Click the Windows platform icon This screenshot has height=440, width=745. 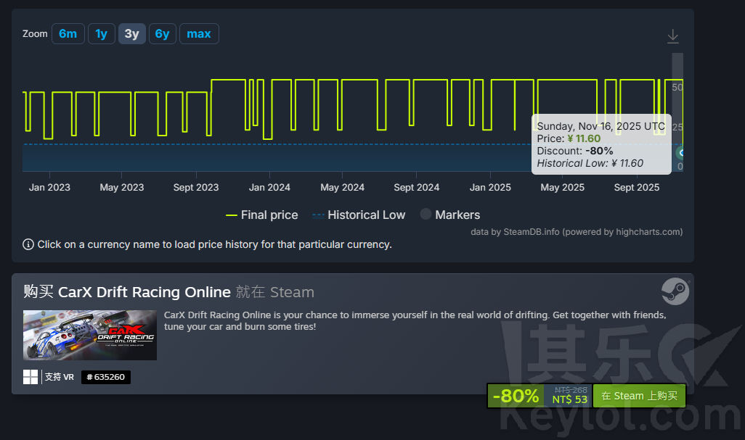(x=30, y=377)
